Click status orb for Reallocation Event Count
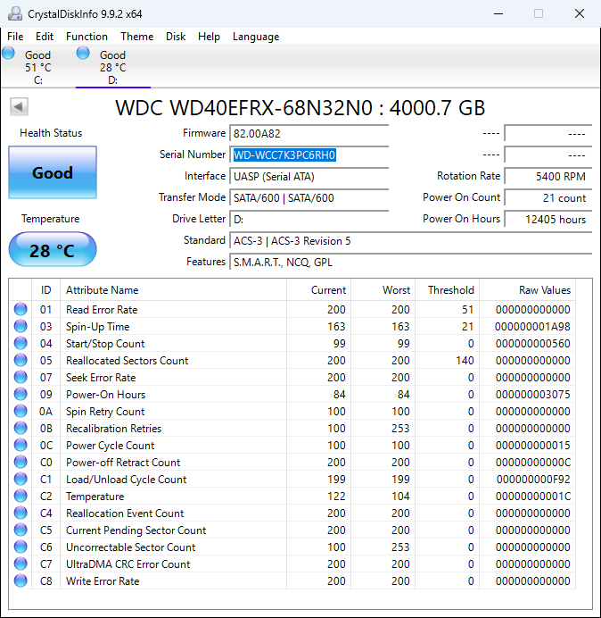The image size is (601, 618). [21, 513]
